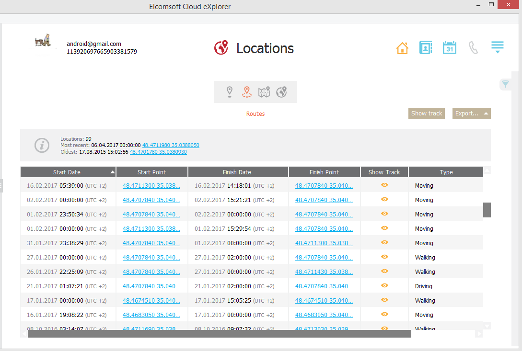This screenshot has height=351, width=522.
Task: Open finish point of 21.01.2017 02:00:00 route
Action: (324, 286)
